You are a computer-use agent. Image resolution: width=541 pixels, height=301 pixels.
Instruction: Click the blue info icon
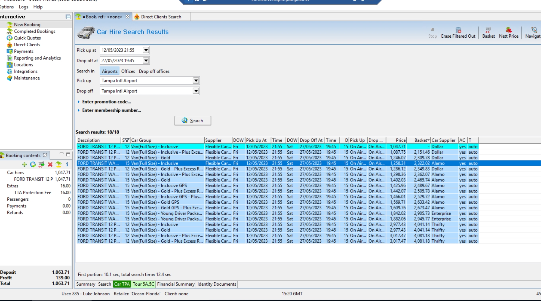[67, 164]
